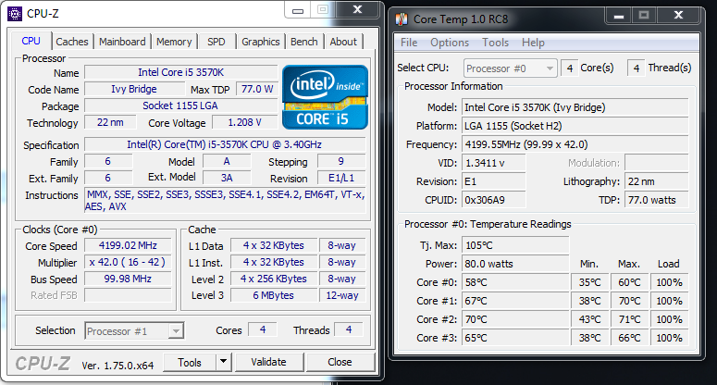This screenshot has width=717, height=385.
Task: Open the Processor #1 selection dropdown
Action: point(134,331)
